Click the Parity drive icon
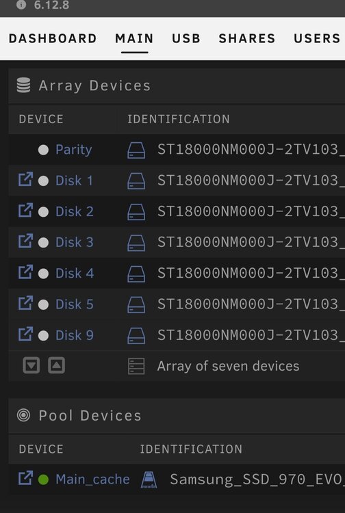The width and height of the screenshot is (345, 513). point(136,150)
